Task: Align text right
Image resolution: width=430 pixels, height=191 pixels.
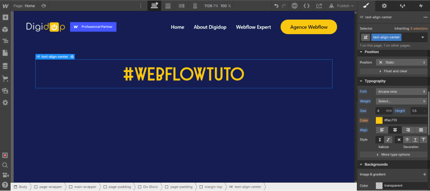Action: [x=408, y=130]
